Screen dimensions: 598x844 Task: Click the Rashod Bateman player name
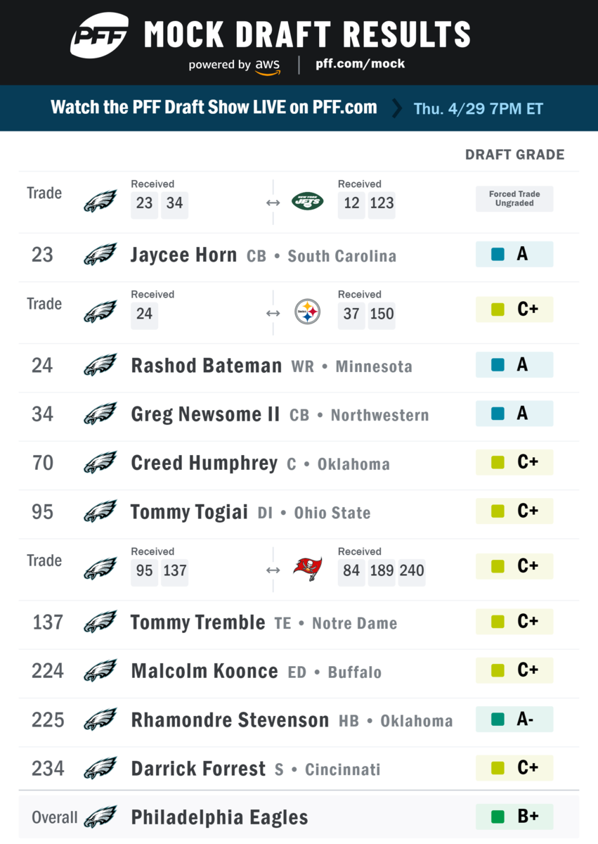[x=207, y=366]
